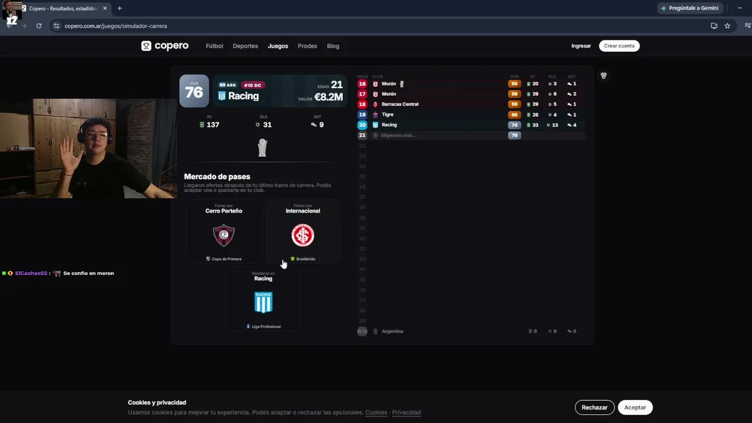Select the Barracas Central career row
The image size is (752, 423).
pyautogui.click(x=471, y=105)
